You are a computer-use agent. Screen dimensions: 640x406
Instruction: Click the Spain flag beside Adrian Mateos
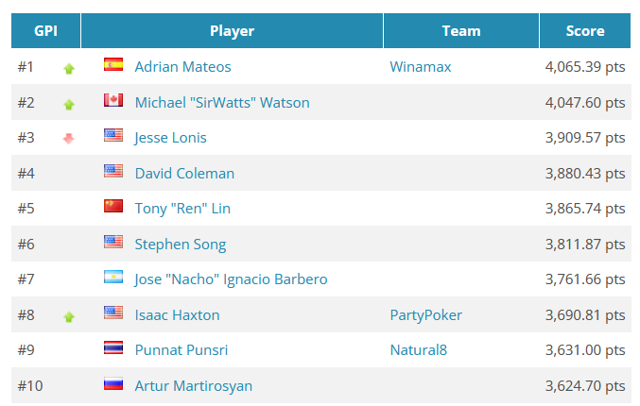pyautogui.click(x=113, y=65)
